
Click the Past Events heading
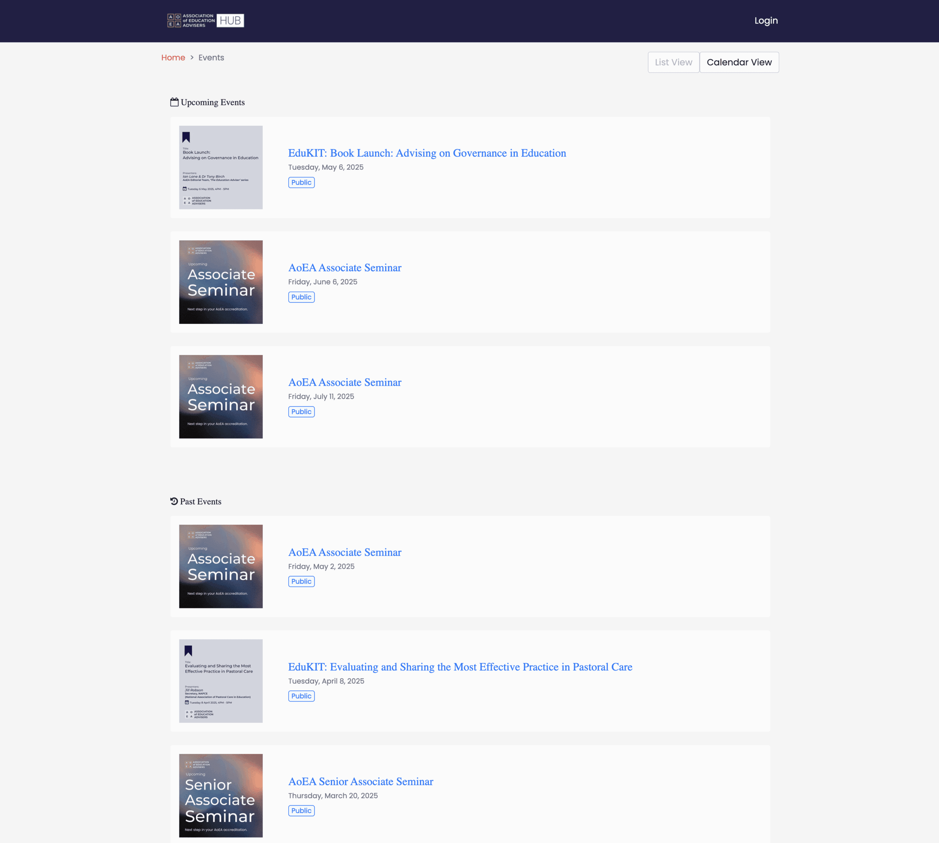201,502
